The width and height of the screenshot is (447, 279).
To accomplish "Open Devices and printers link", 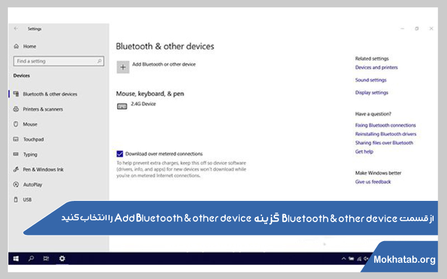I will pos(376,68).
